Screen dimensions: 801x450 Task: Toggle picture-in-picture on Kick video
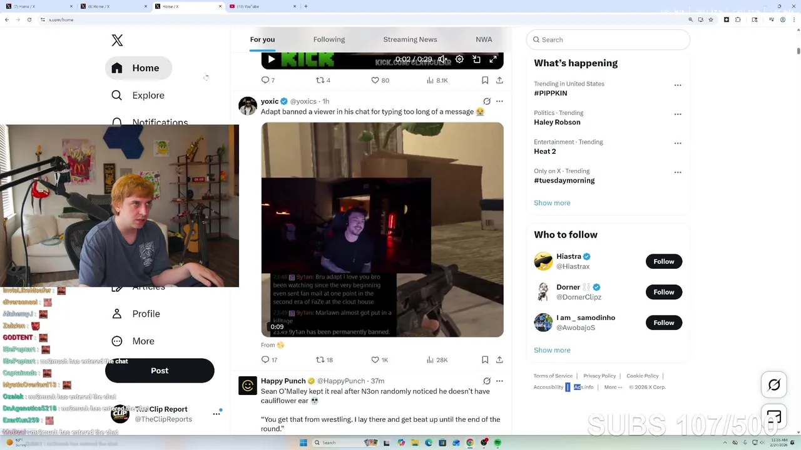pos(476,59)
